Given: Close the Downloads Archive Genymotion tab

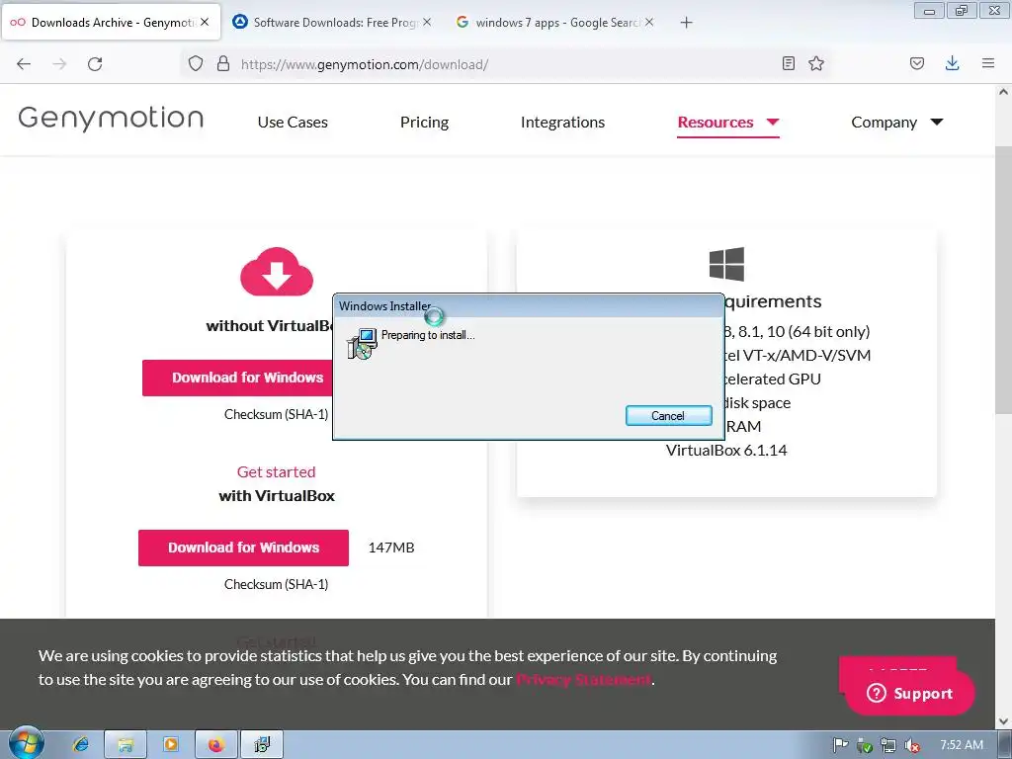Looking at the screenshot, I should (205, 22).
